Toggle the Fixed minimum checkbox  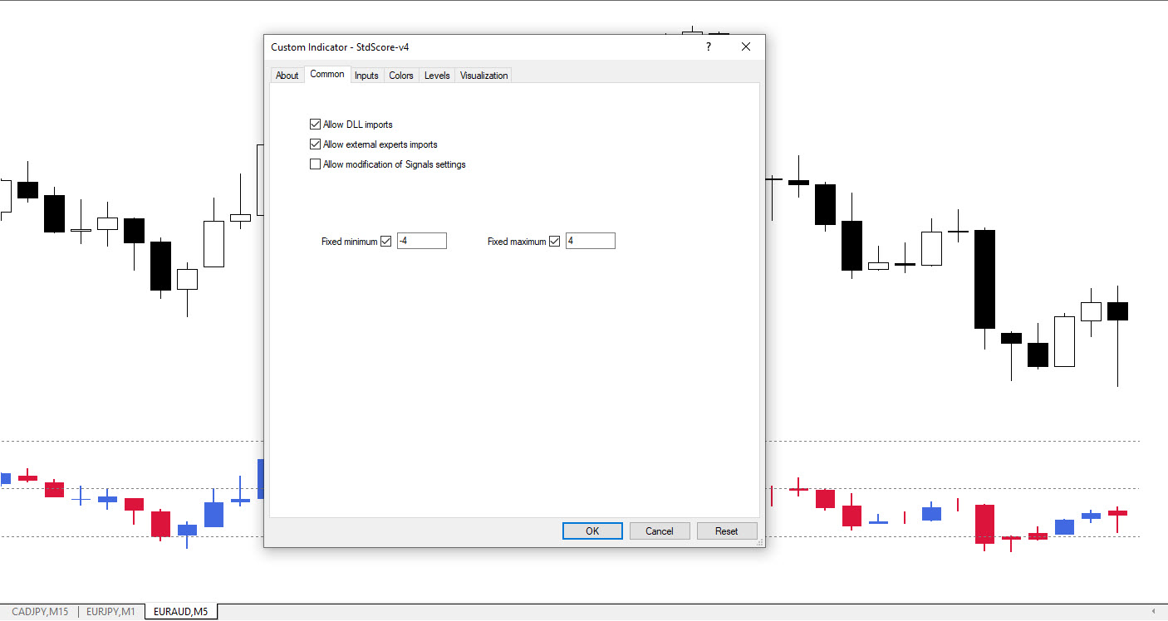(385, 242)
